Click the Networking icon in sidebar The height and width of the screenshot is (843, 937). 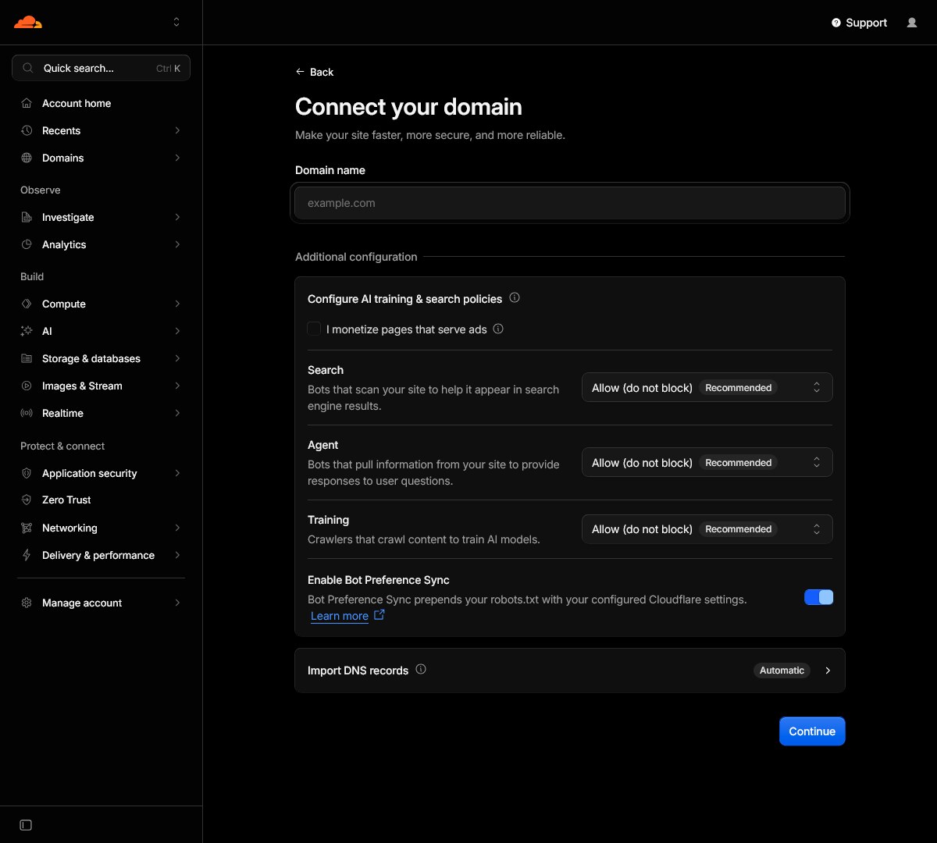point(27,528)
